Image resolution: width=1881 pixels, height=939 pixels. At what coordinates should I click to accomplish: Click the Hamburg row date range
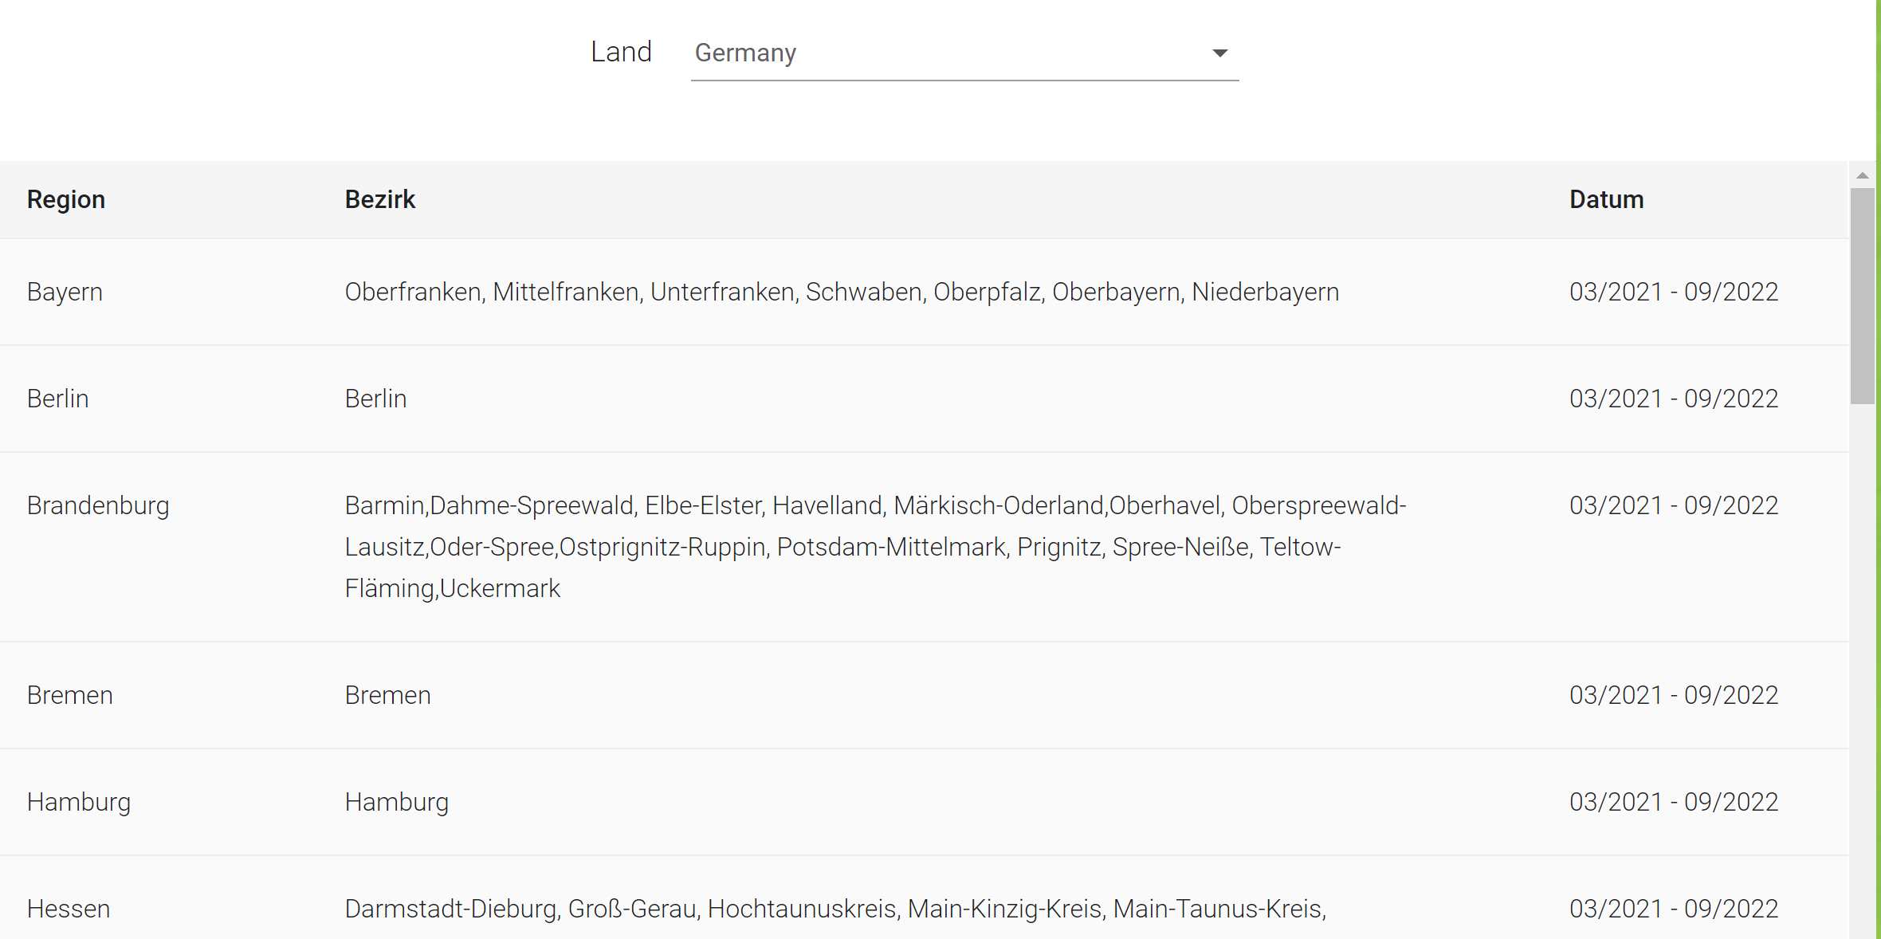pos(1674,802)
